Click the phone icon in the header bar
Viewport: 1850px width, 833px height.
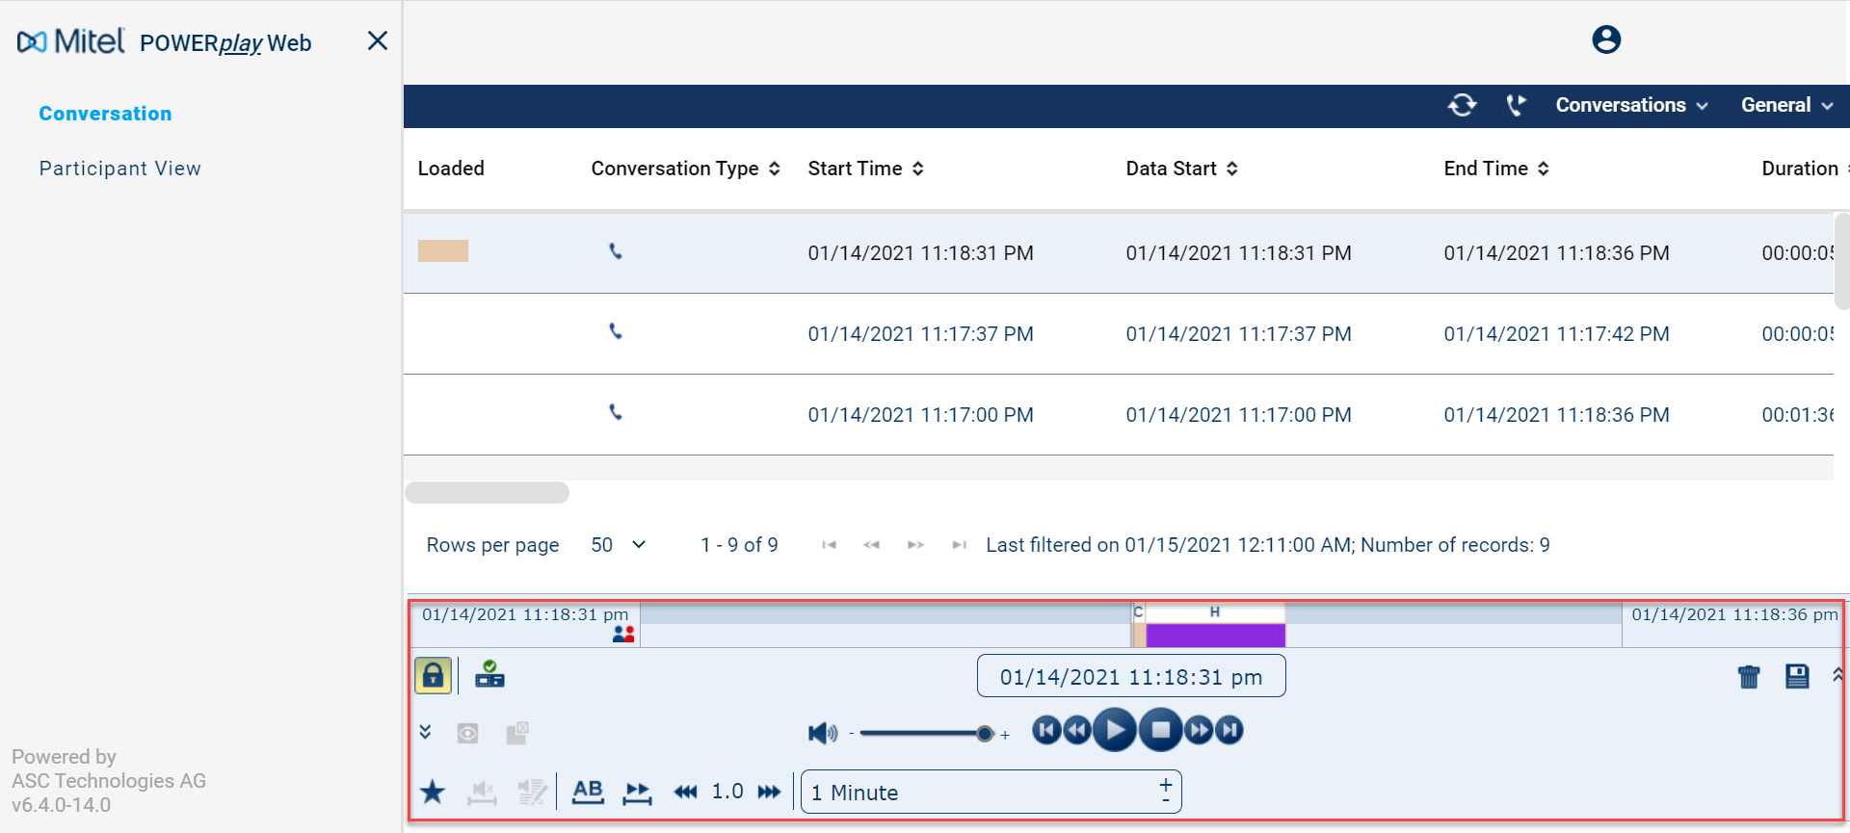pyautogui.click(x=1516, y=105)
